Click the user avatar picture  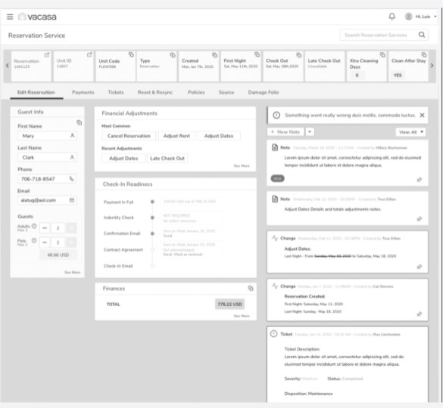(x=408, y=17)
